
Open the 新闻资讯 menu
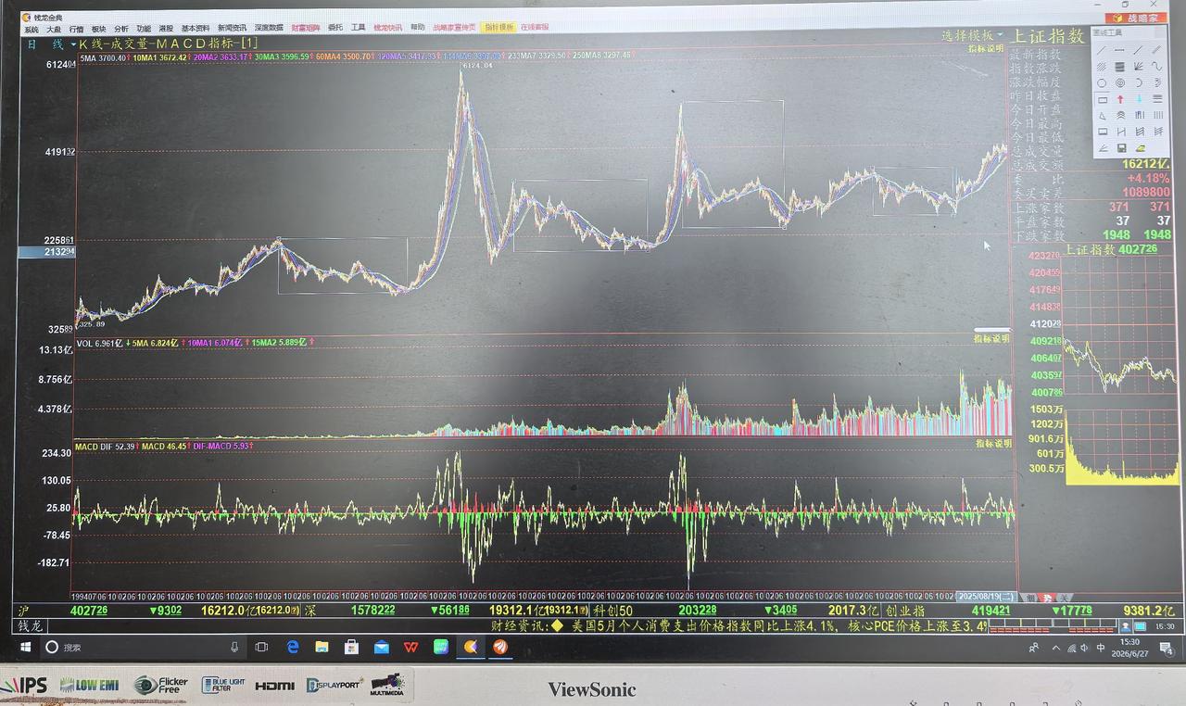(233, 28)
